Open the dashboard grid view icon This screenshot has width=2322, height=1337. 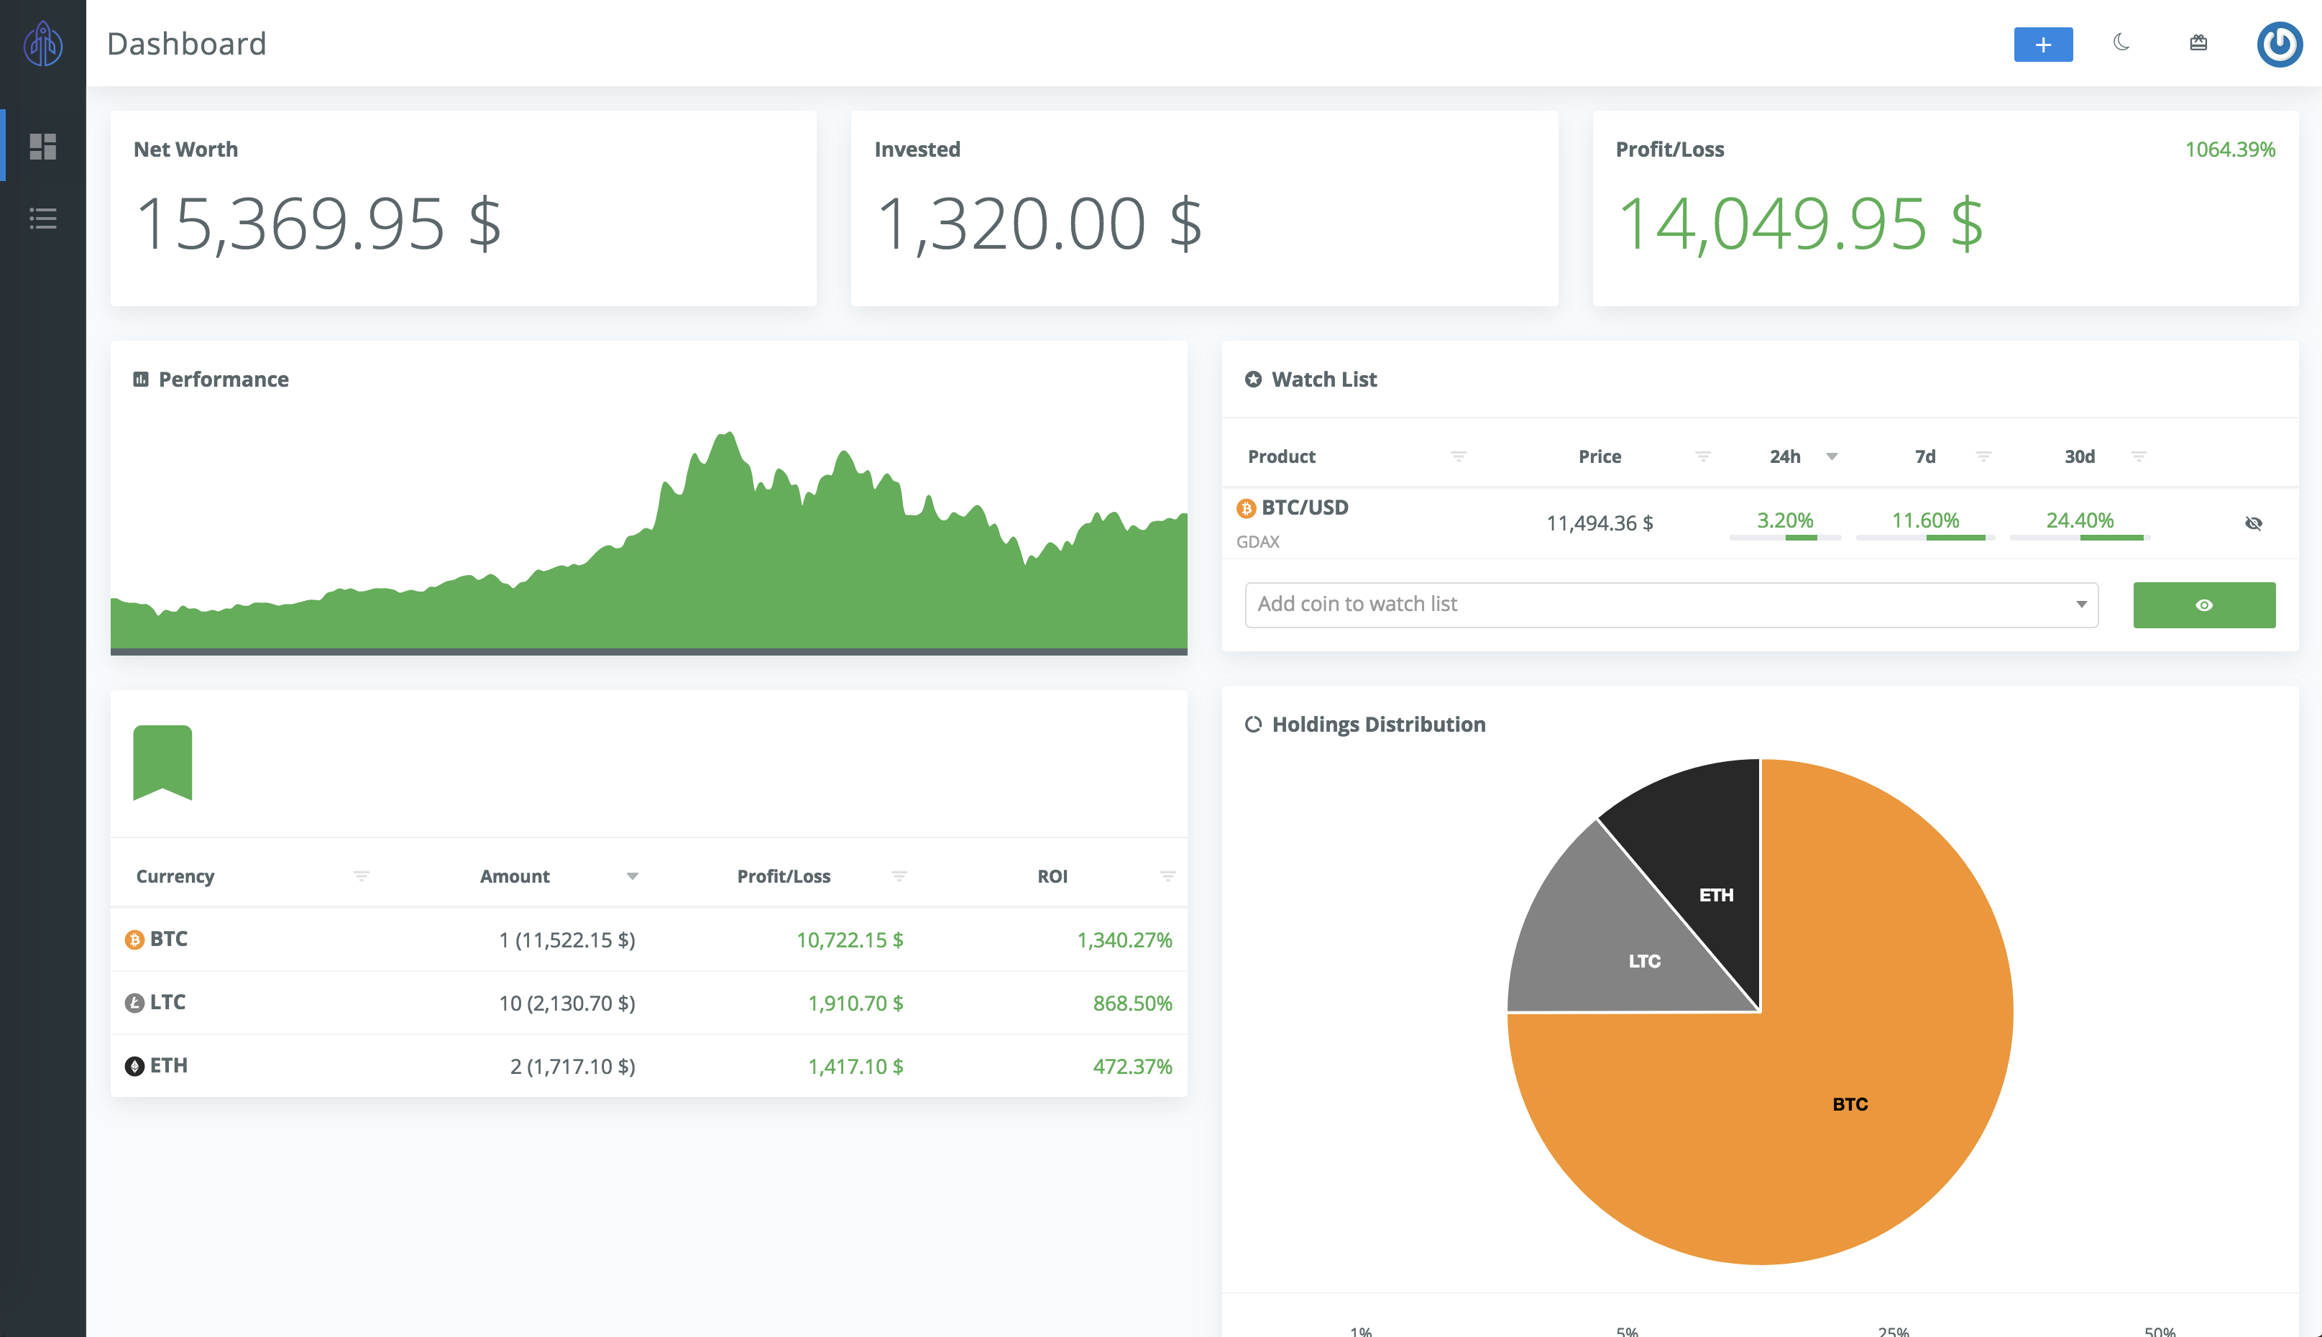43,146
